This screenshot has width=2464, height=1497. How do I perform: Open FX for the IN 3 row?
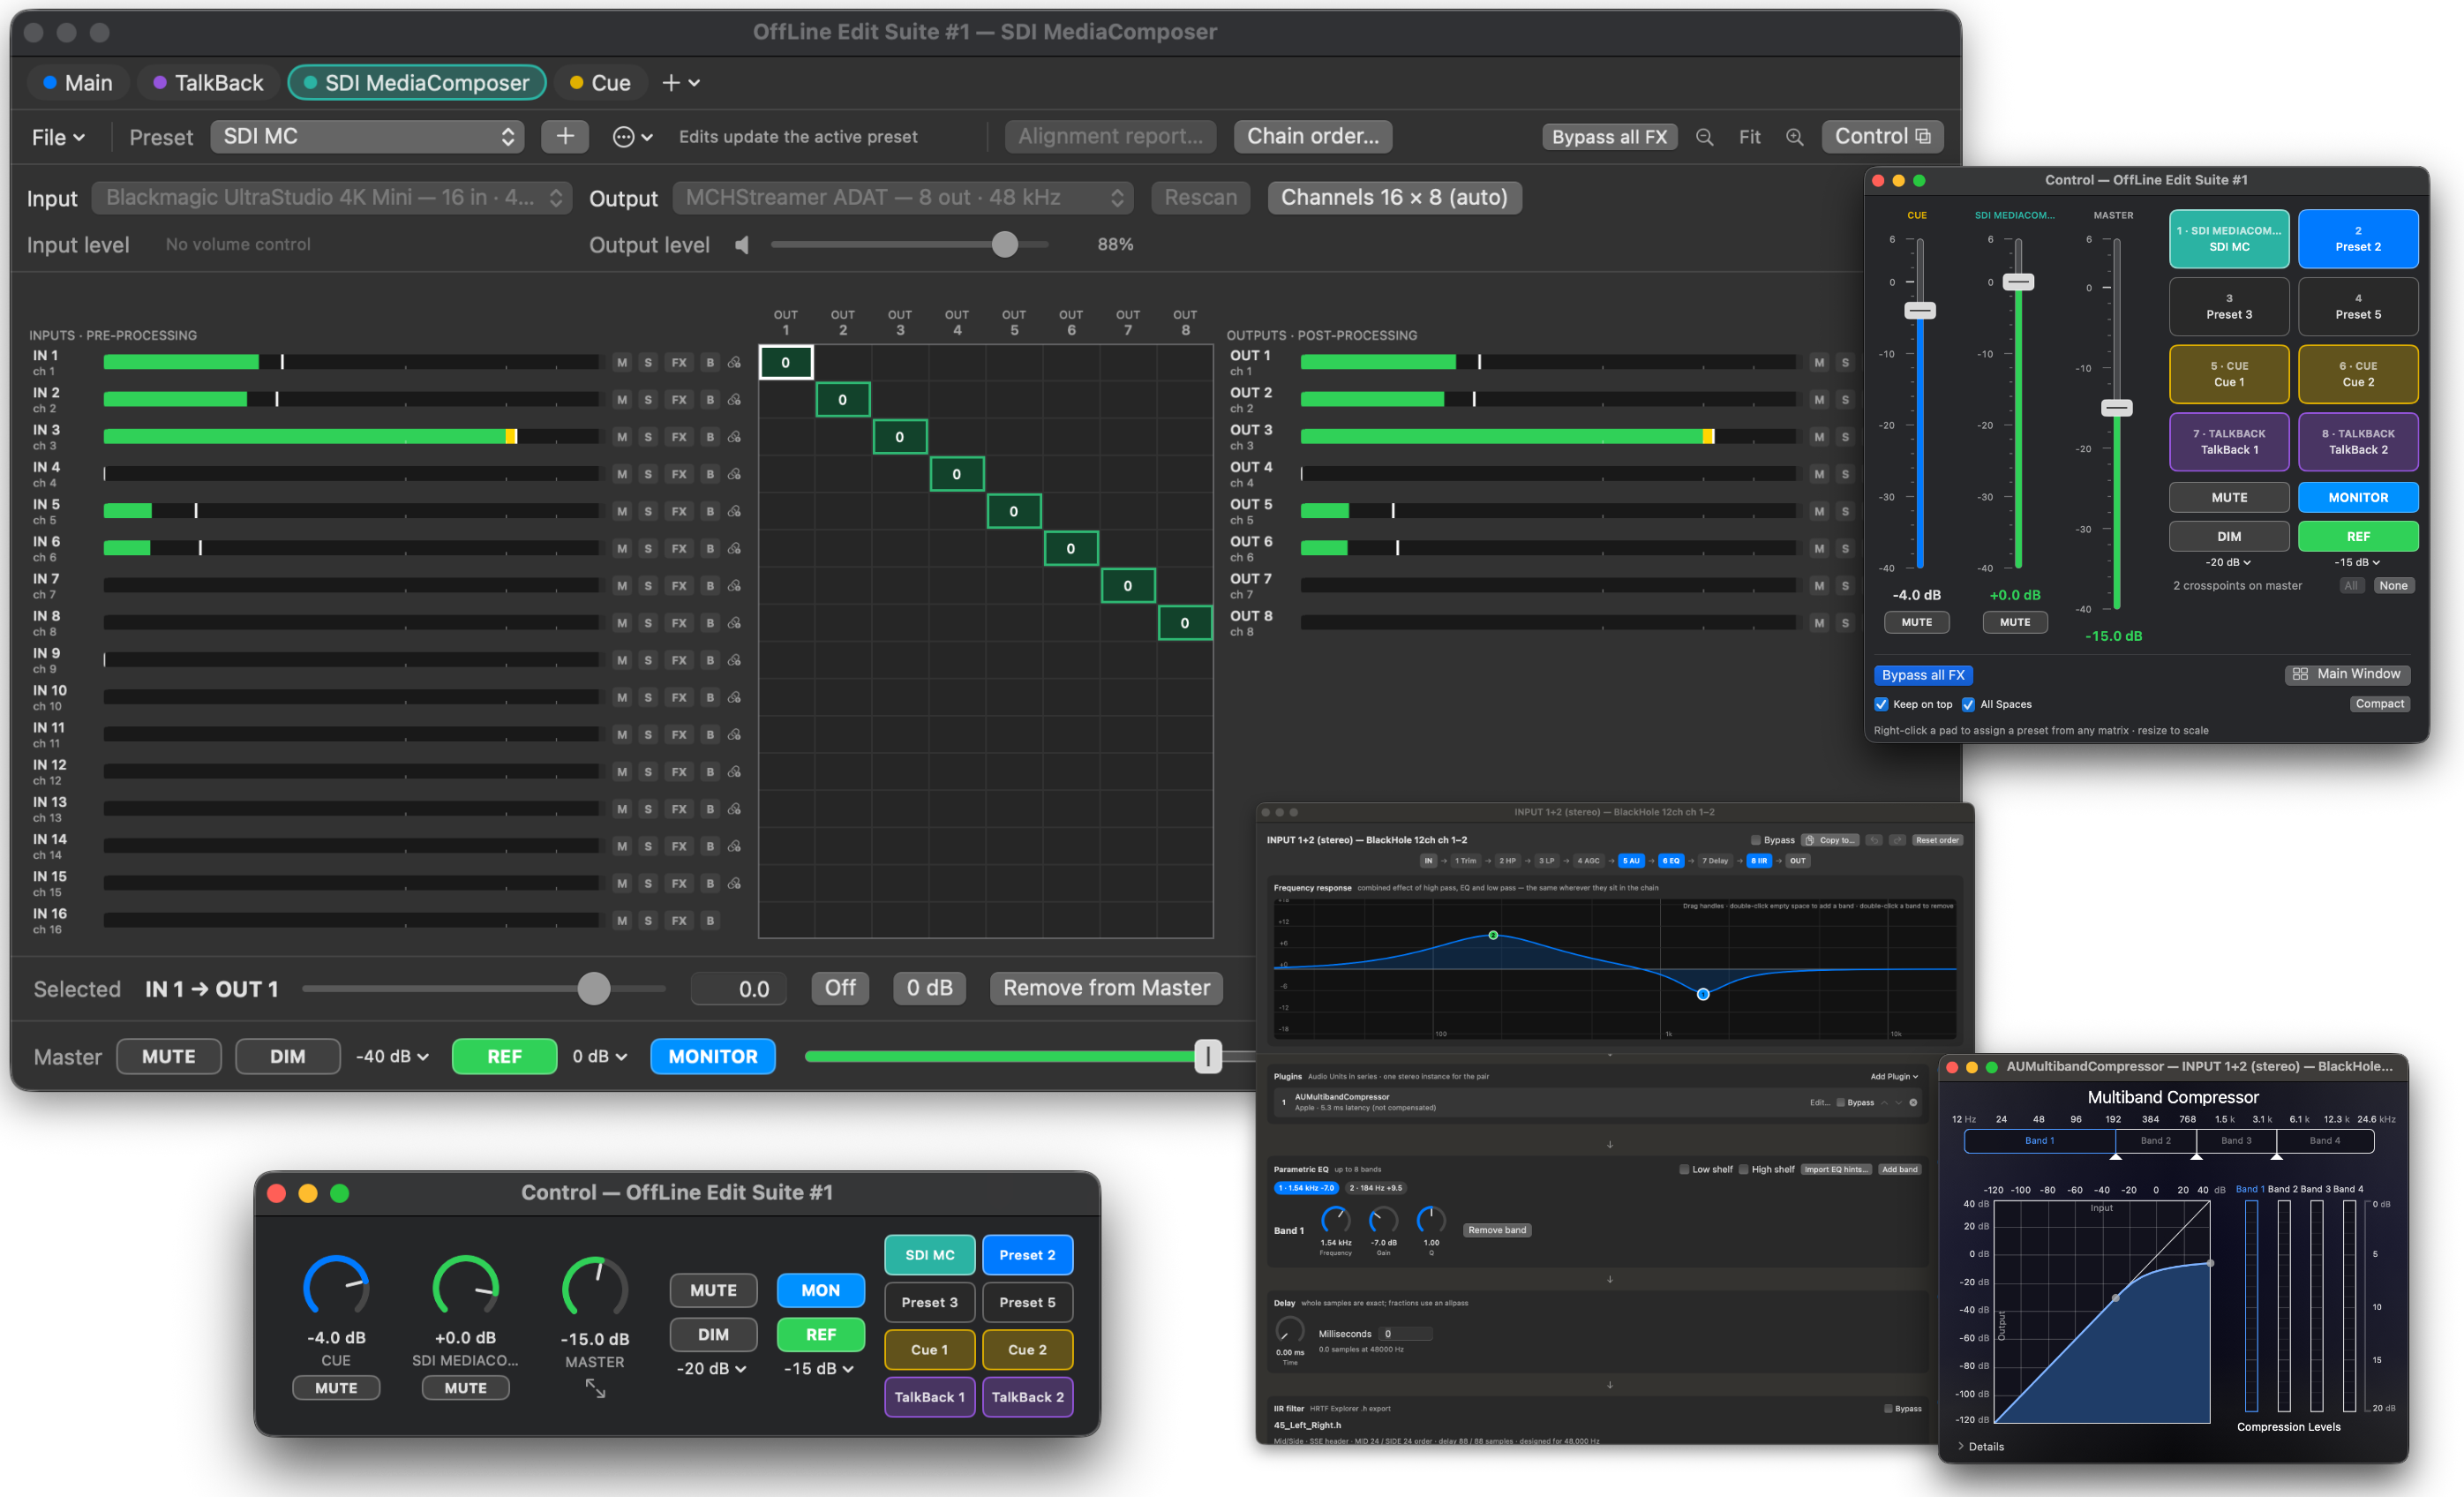coord(679,437)
